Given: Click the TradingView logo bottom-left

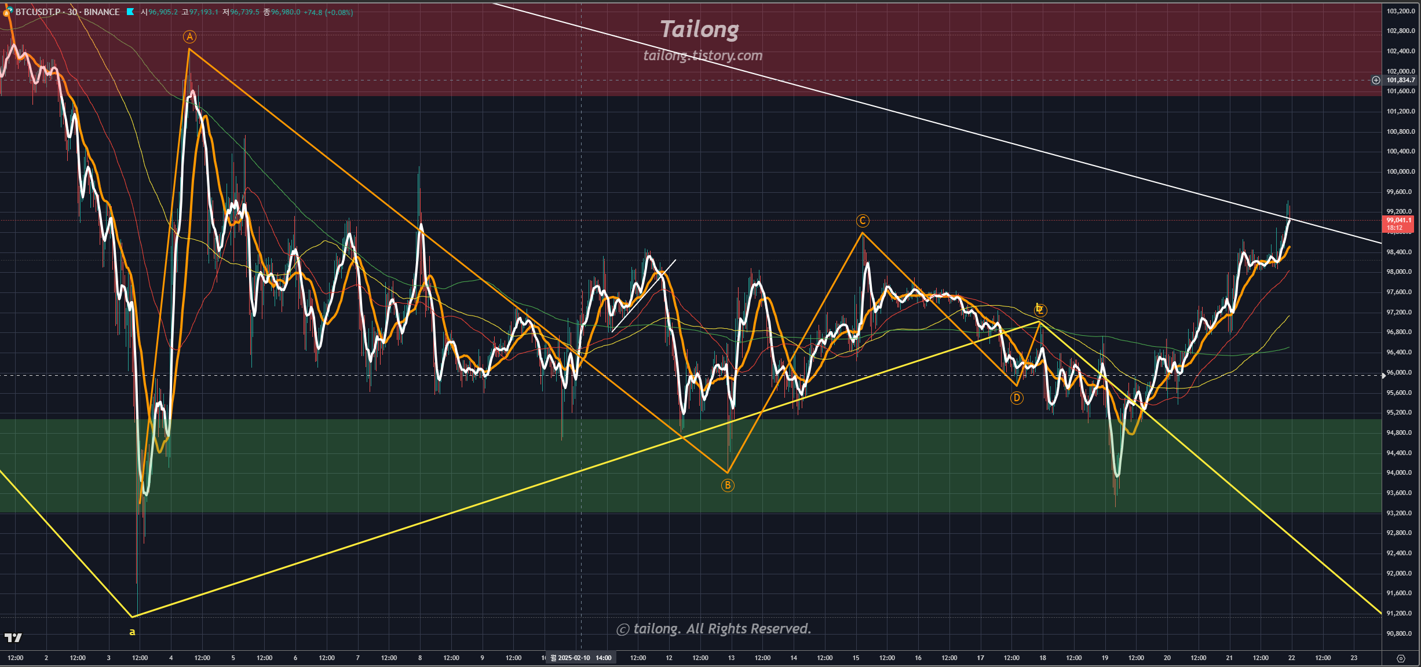Looking at the screenshot, I should 13,637.
